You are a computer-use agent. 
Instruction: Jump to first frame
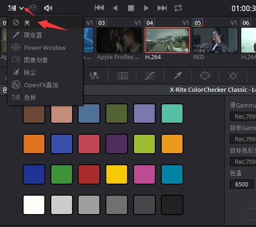pyautogui.click(x=99, y=8)
